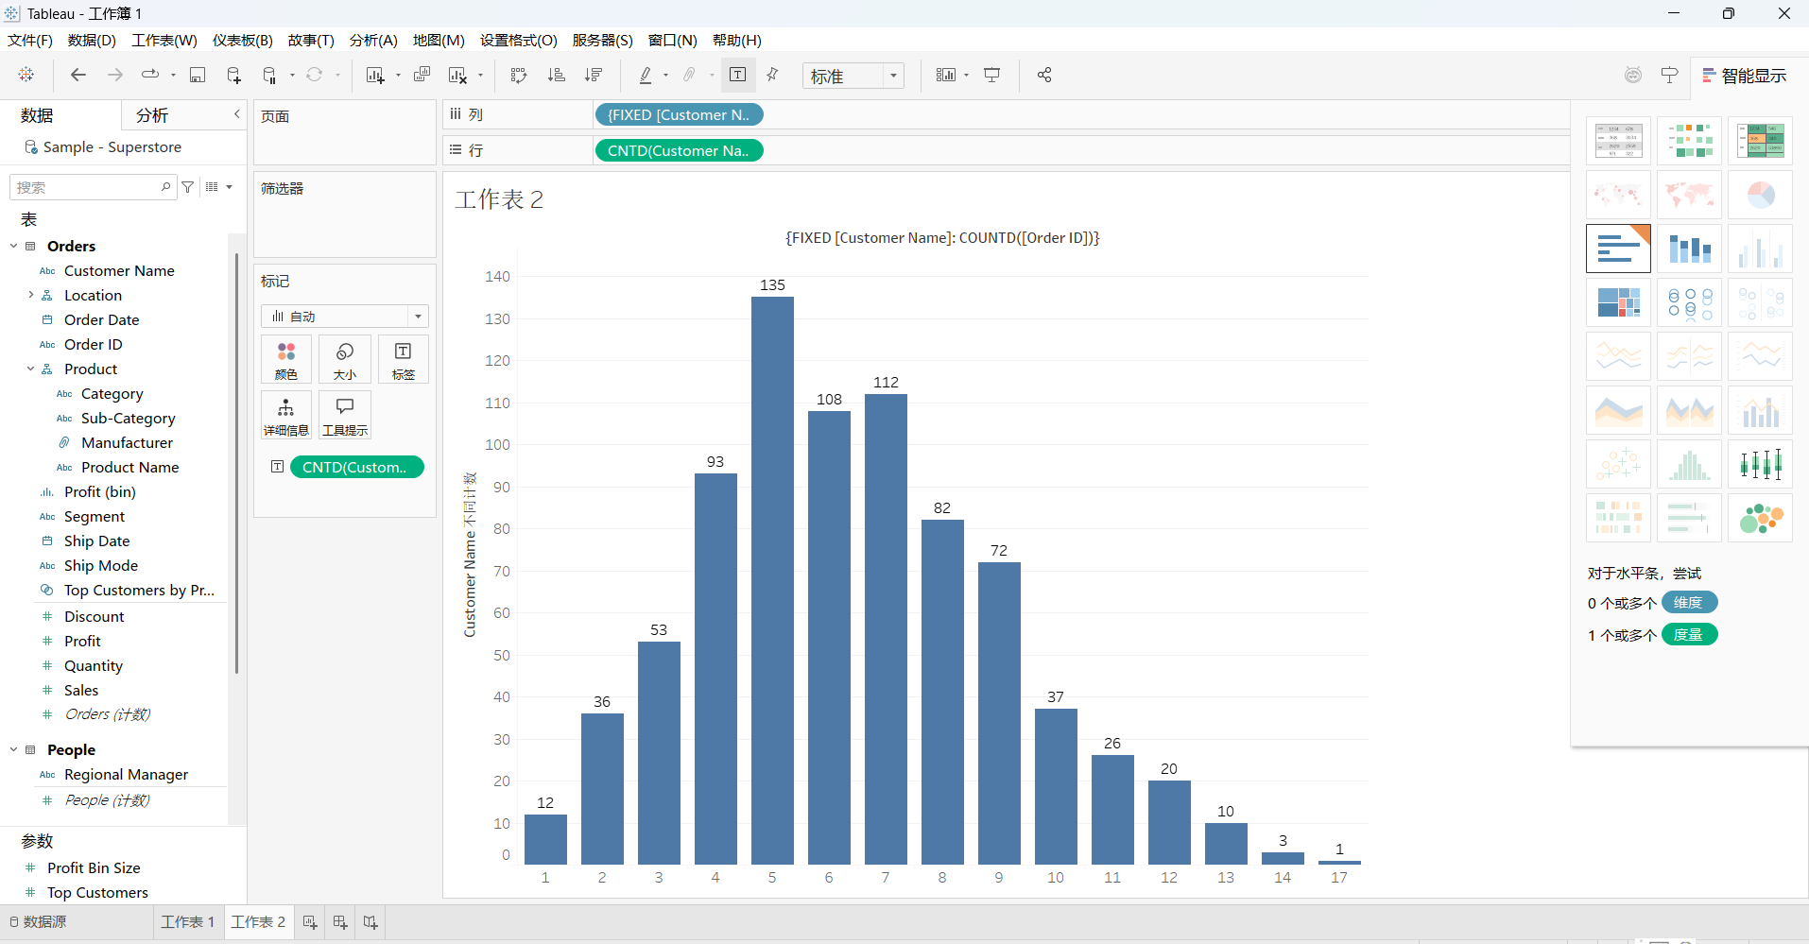Click the new dashboard tab button
The height and width of the screenshot is (944, 1809).
tap(340, 922)
